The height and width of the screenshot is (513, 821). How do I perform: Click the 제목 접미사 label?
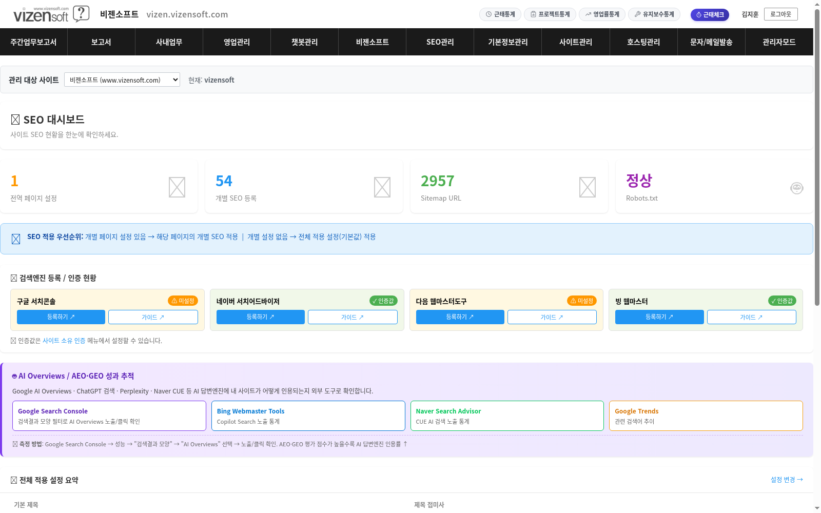[429, 505]
